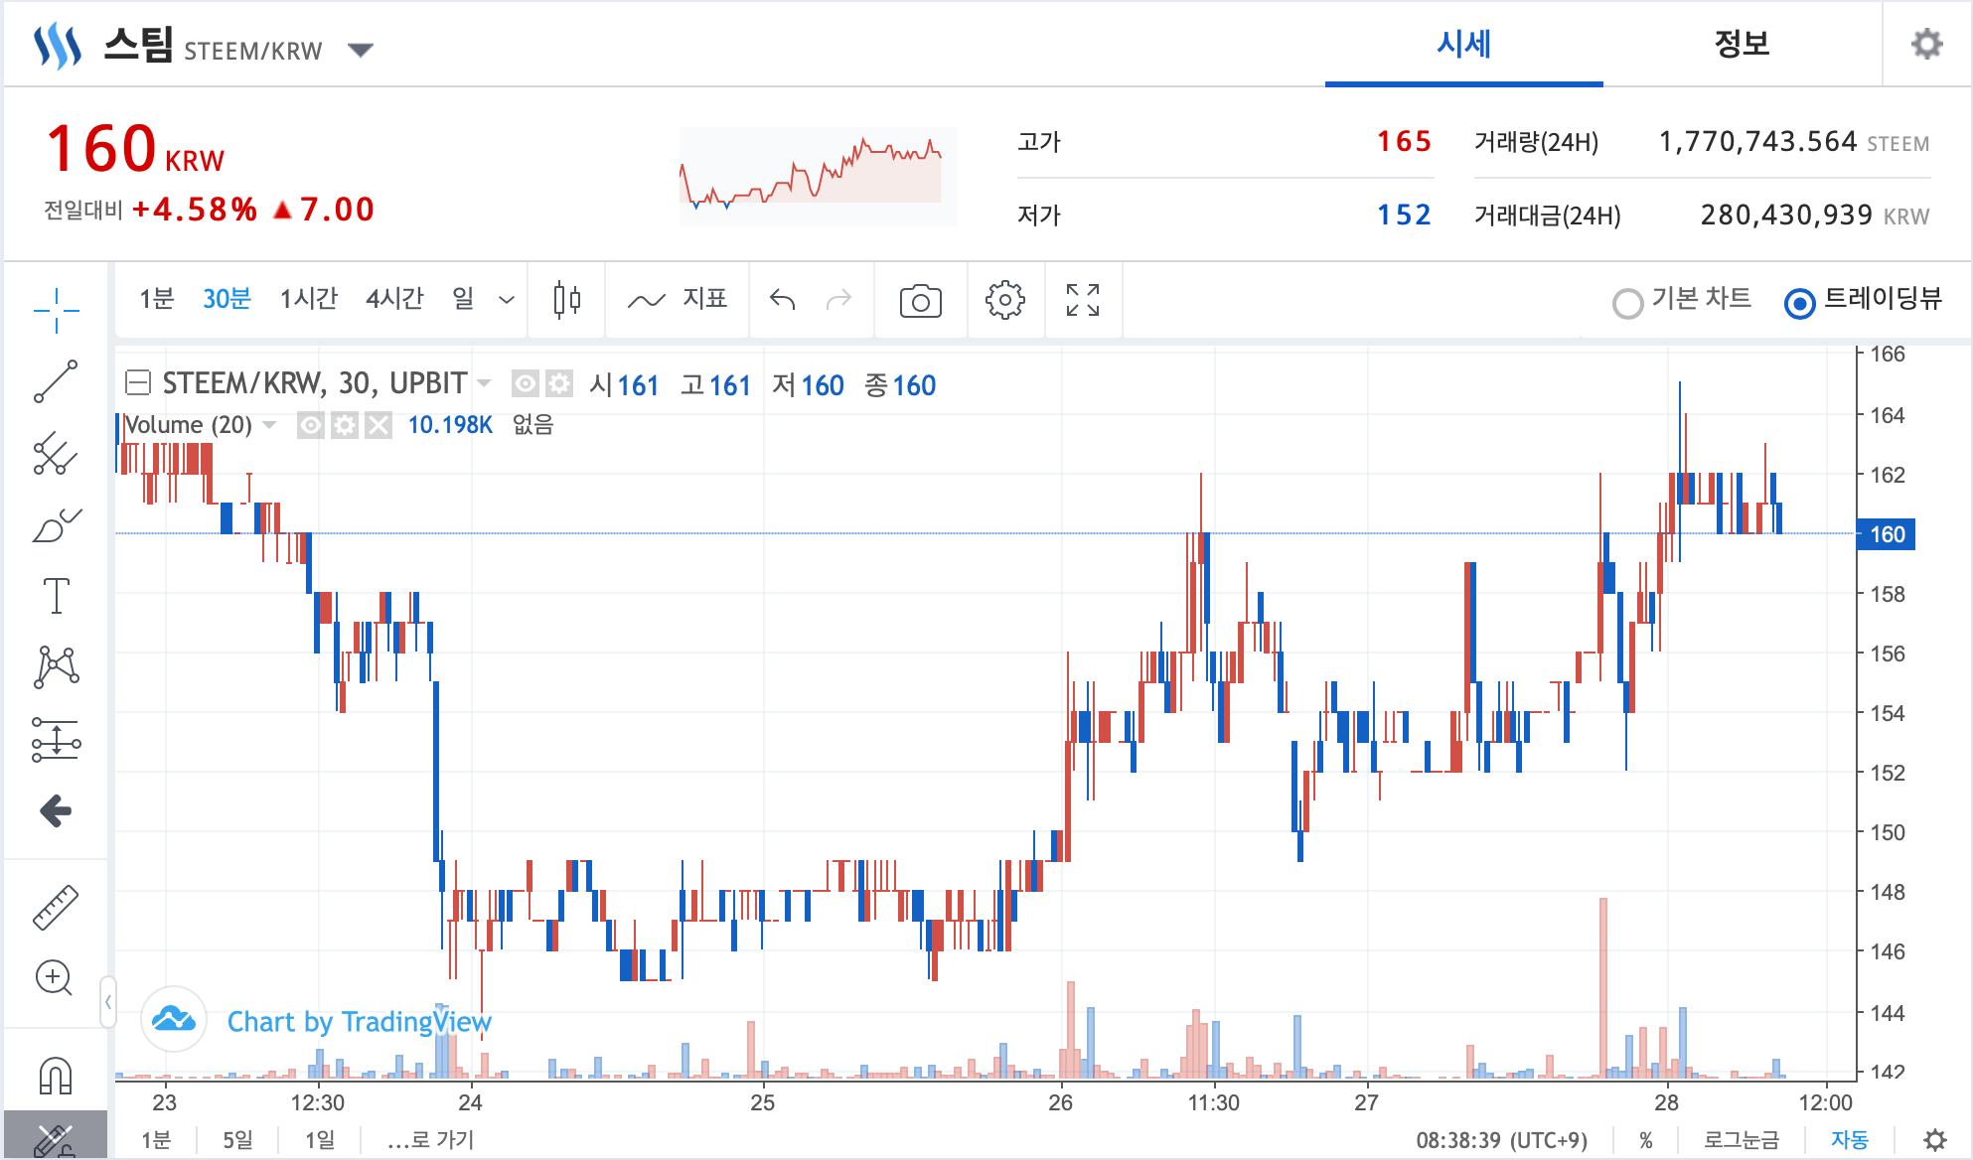
Task: Open chart settings gear at bottom right
Action: pyautogui.click(x=1935, y=1140)
